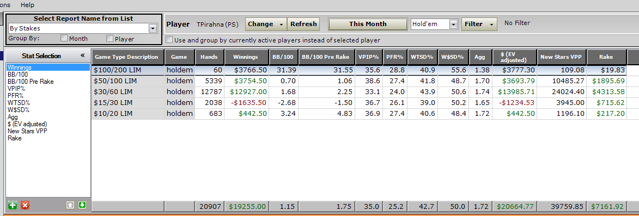Click the red X remove-stat icon

[25, 205]
